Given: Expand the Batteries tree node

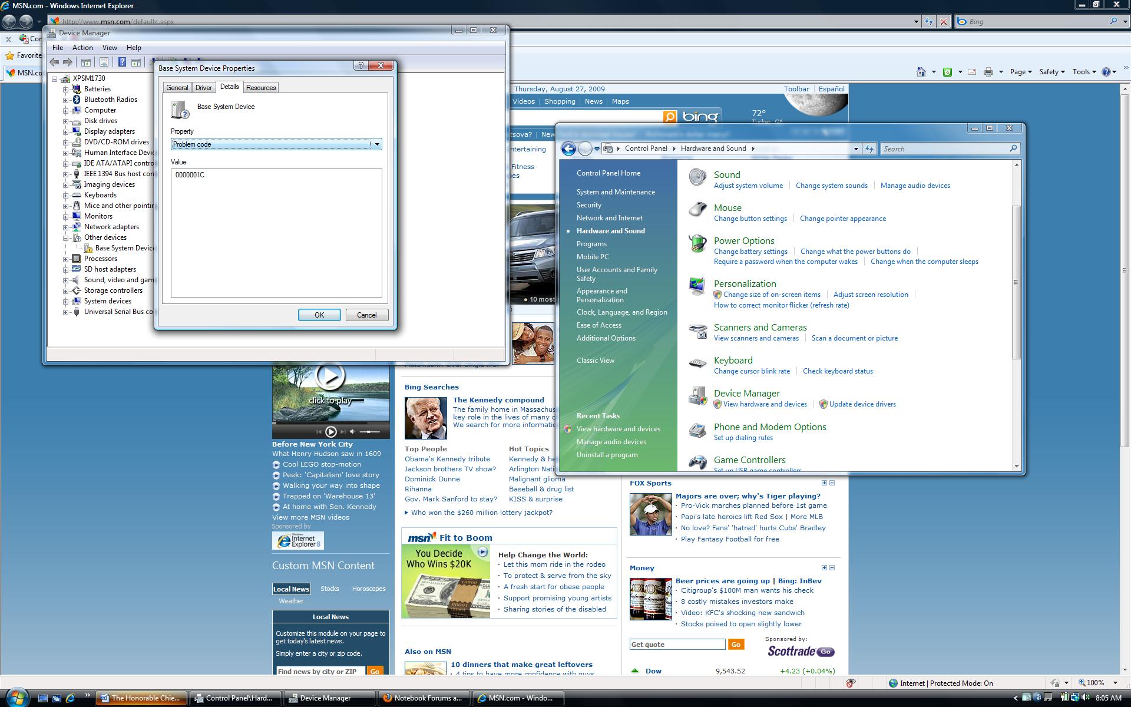Looking at the screenshot, I should coord(66,90).
